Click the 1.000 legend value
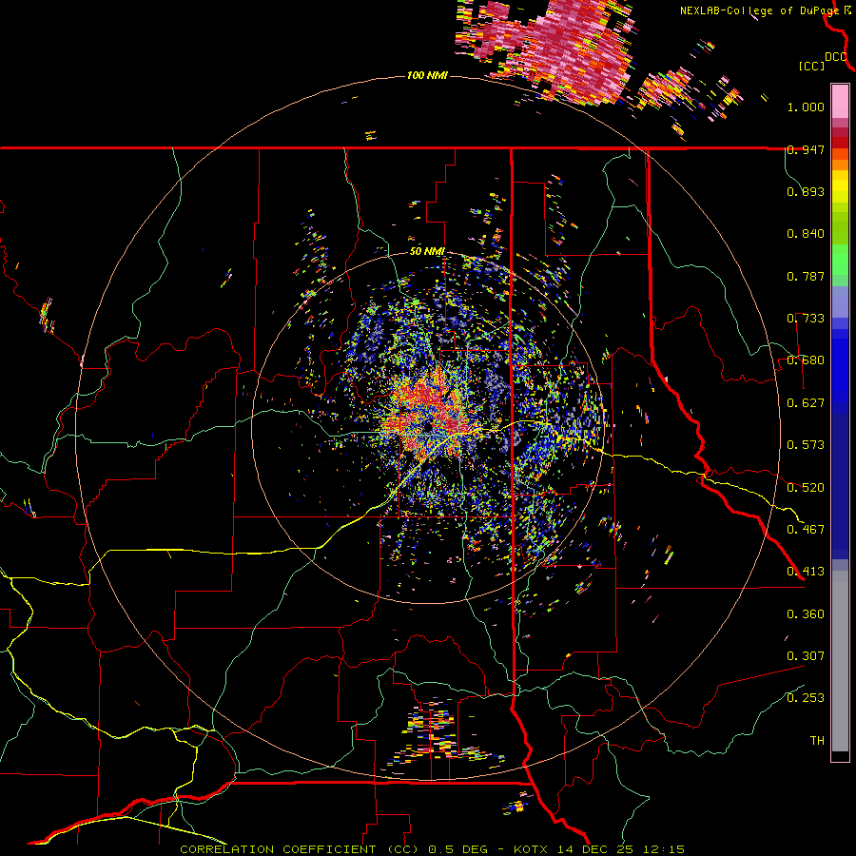The width and height of the screenshot is (856, 856). pos(806,107)
